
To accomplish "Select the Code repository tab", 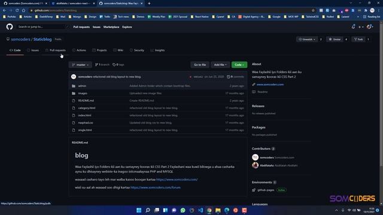I will (x=15, y=50).
